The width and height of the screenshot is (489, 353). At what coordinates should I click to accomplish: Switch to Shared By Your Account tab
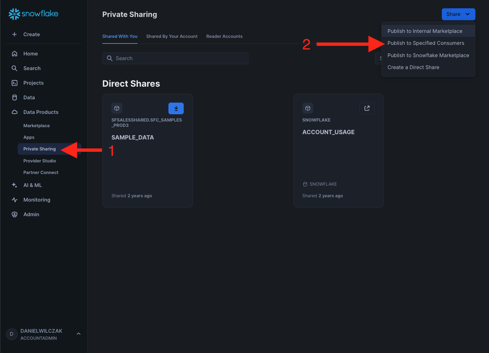[x=172, y=36]
